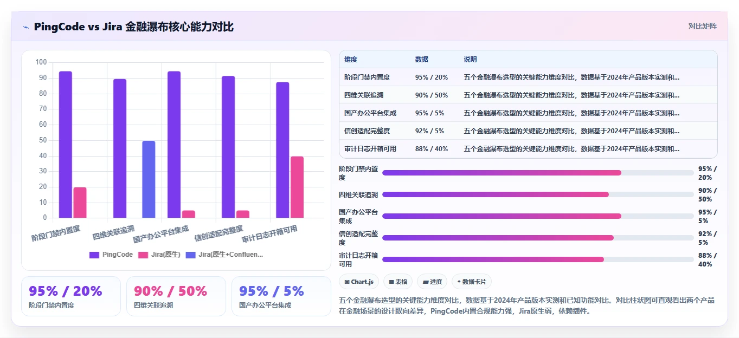Click the PingCode bar for 信创适配完整度
Screen dimensions: 739x338
(228, 147)
